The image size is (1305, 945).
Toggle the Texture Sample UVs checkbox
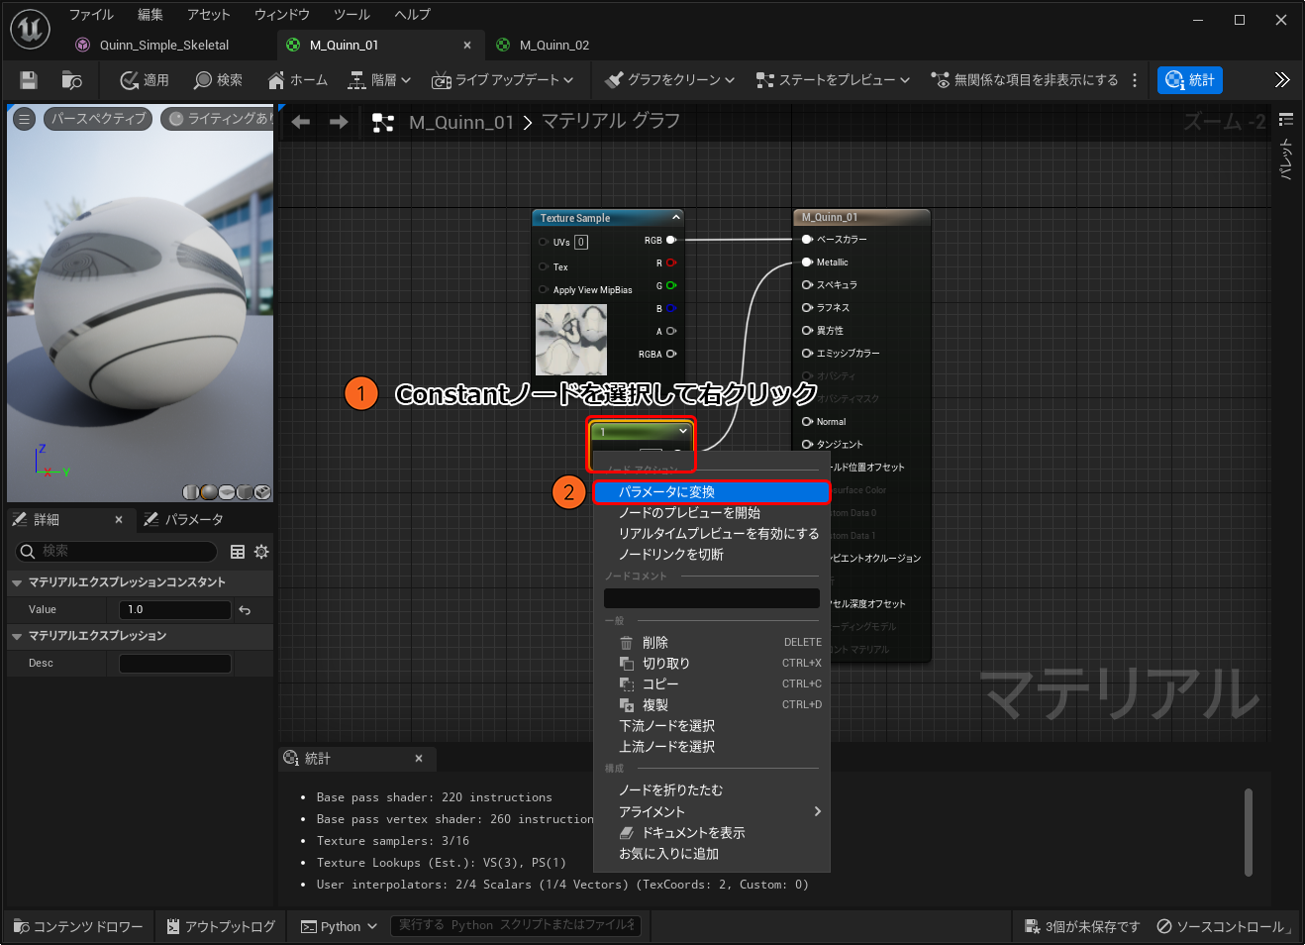pyautogui.click(x=581, y=242)
